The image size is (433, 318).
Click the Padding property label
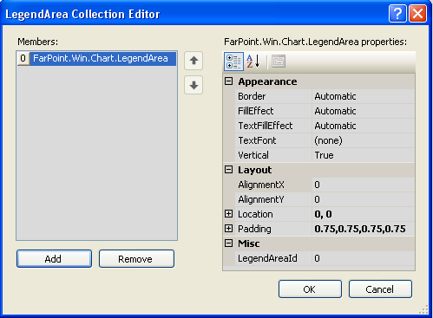[254, 229]
